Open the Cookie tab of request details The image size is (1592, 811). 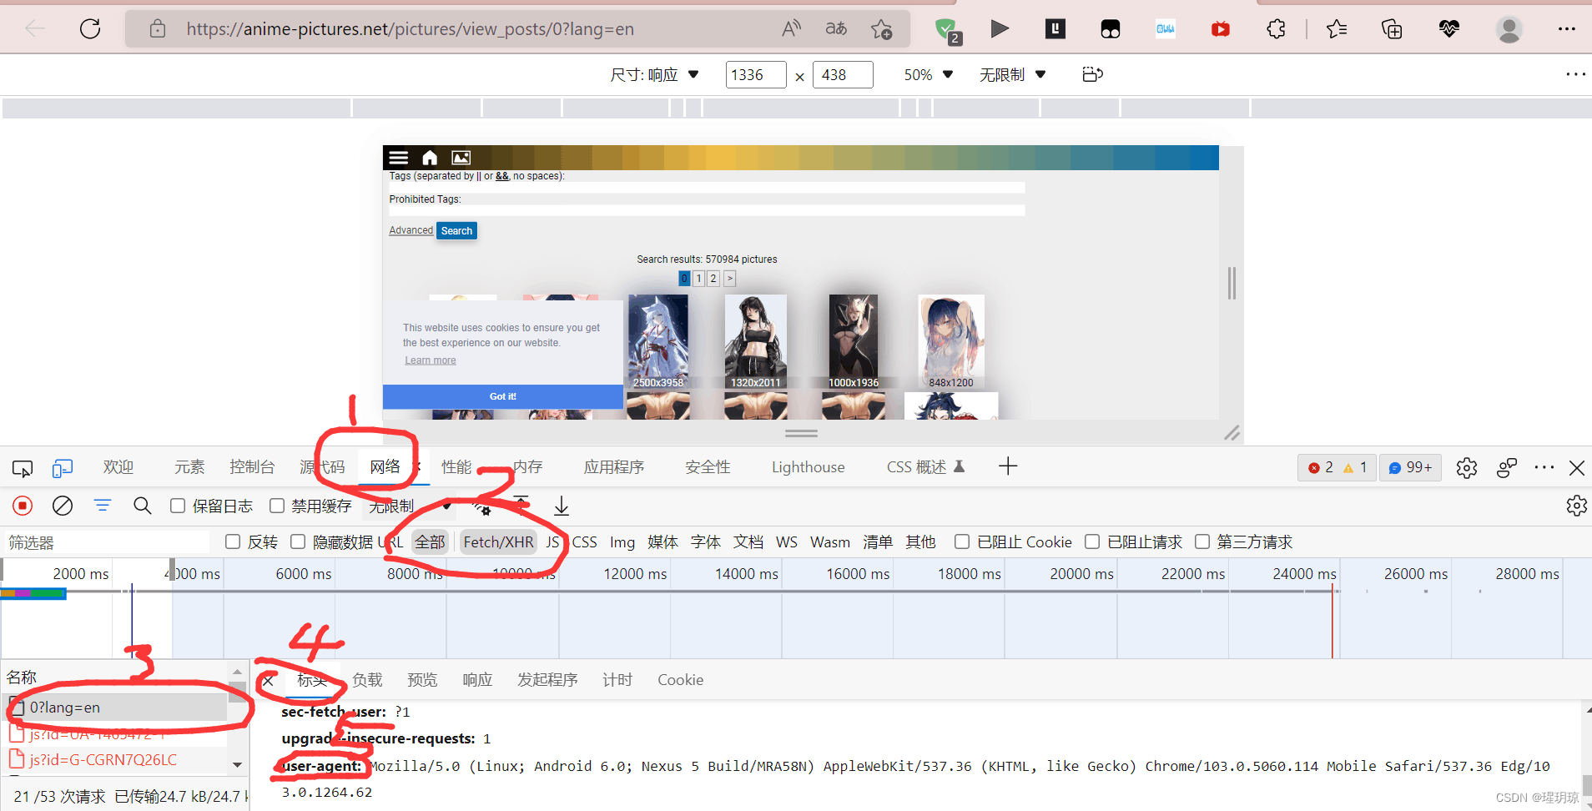pyautogui.click(x=680, y=680)
